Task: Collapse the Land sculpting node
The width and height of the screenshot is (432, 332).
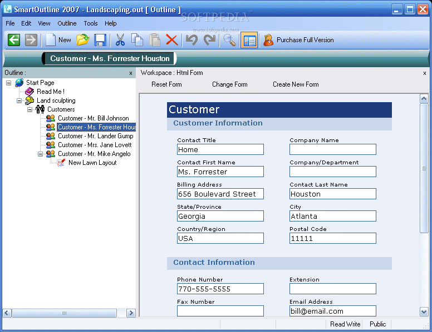Action: pyautogui.click(x=19, y=100)
